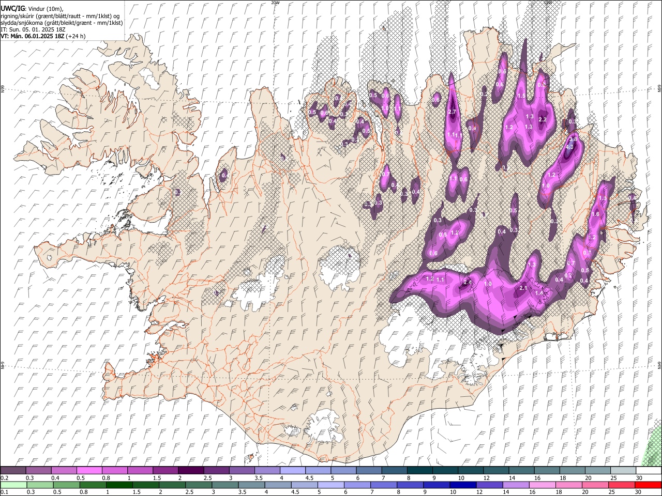Select the rain legend swatch between 14 and 16
Screen dimensions: 662x496
point(516,485)
